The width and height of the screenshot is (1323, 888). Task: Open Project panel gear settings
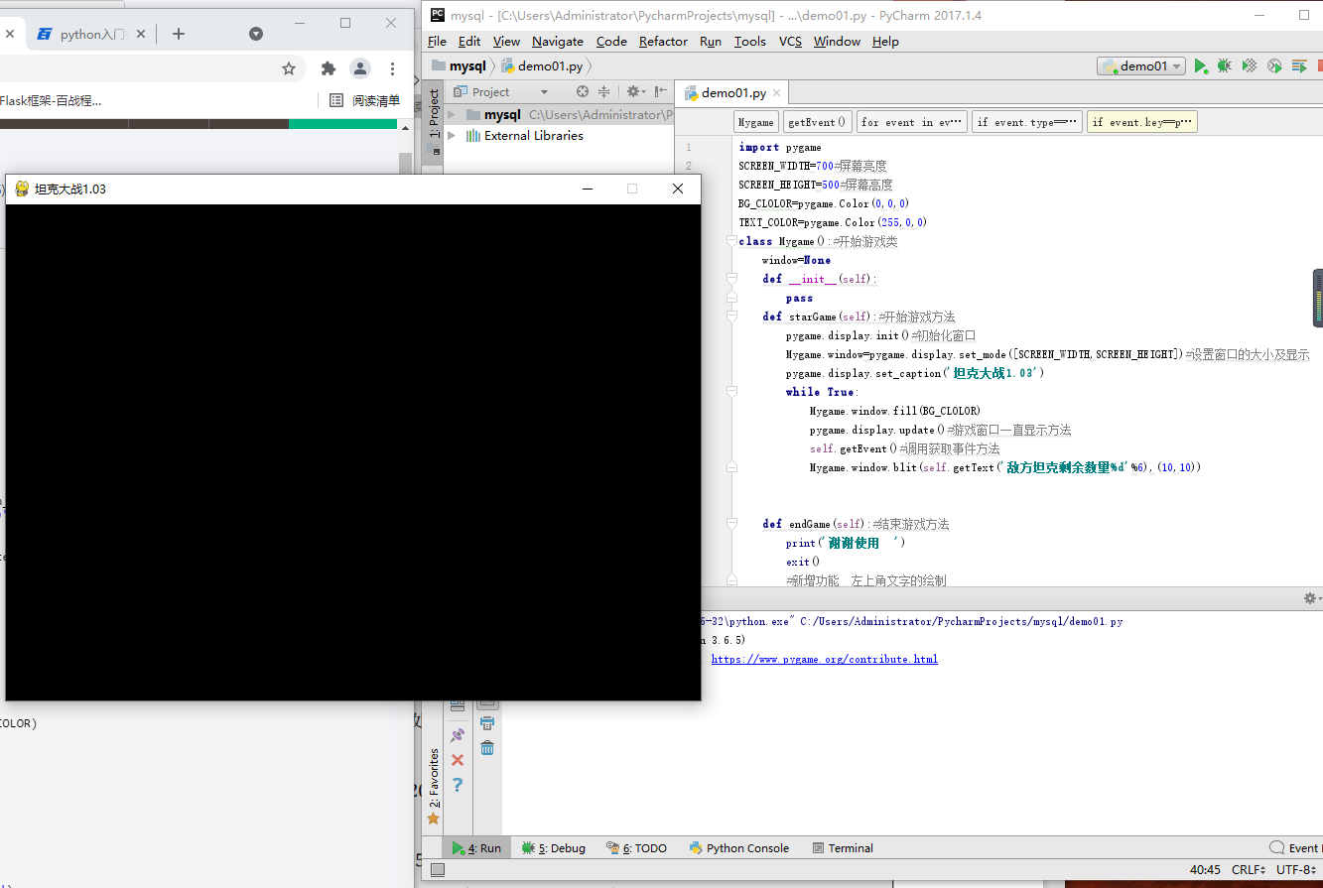(x=635, y=91)
